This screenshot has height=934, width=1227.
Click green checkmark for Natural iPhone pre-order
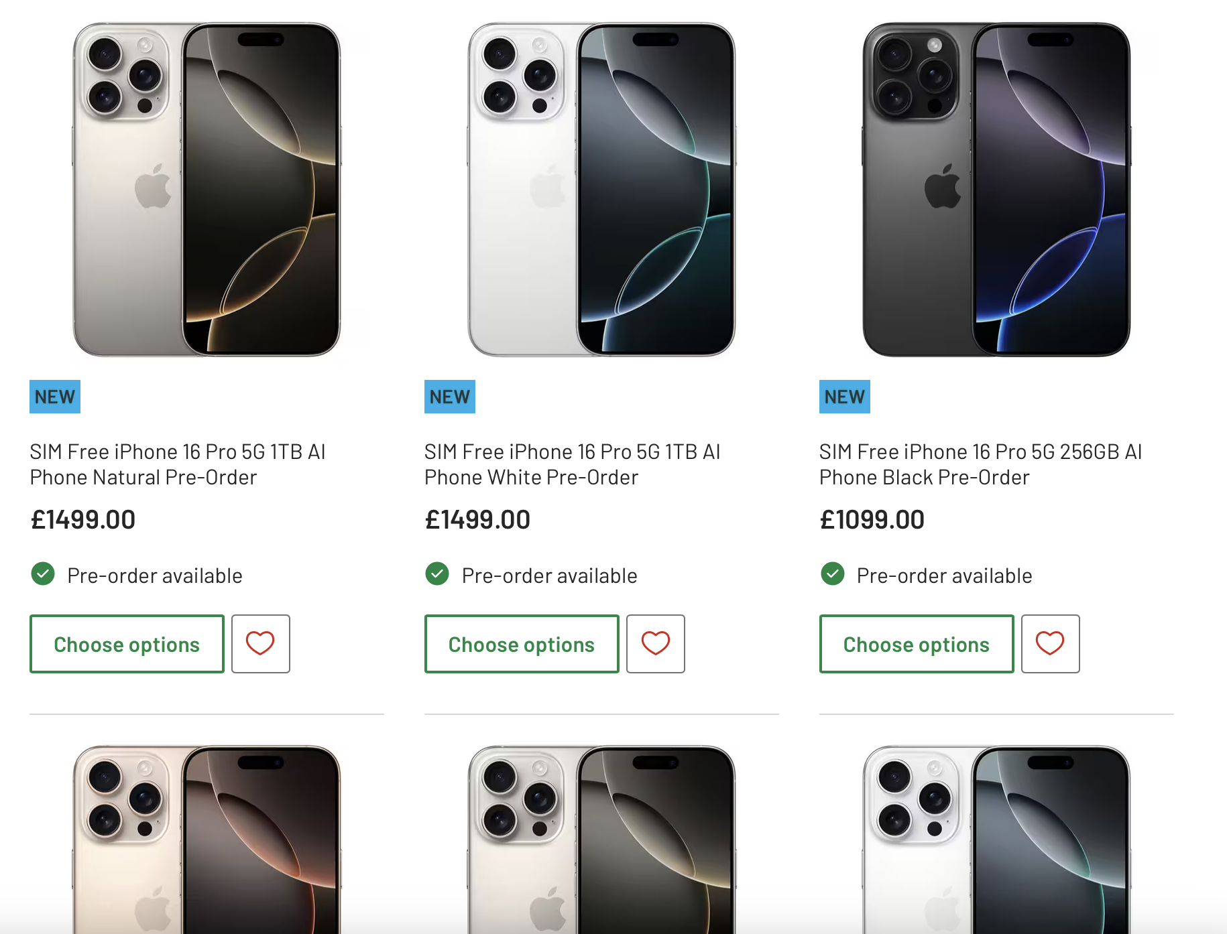point(43,574)
